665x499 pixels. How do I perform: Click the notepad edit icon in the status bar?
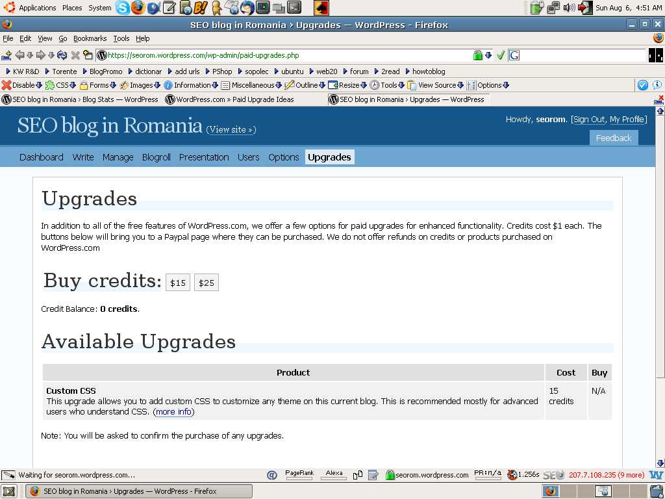[x=373, y=475]
